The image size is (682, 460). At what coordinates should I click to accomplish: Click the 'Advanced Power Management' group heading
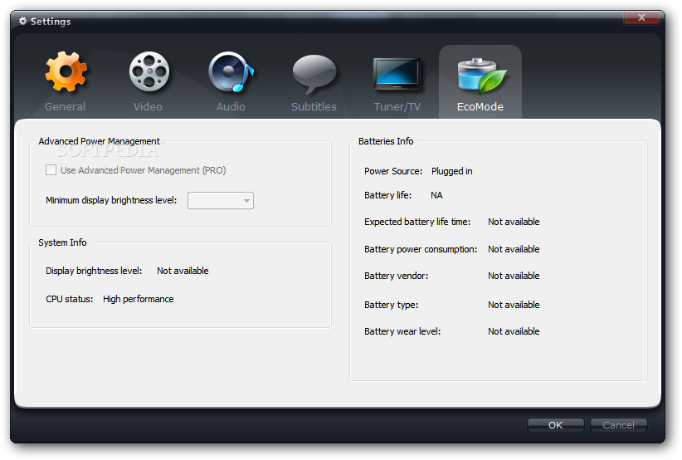click(x=100, y=141)
